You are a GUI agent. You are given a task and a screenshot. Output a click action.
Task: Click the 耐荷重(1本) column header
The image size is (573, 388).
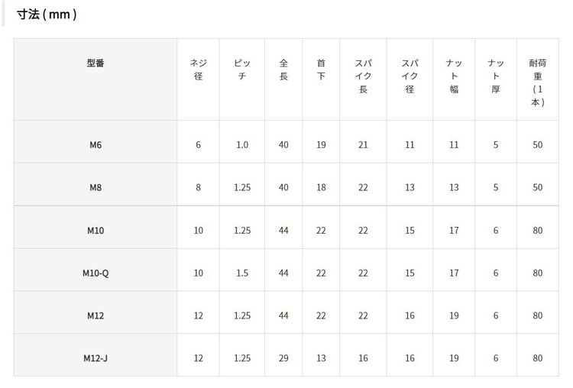tap(538, 82)
